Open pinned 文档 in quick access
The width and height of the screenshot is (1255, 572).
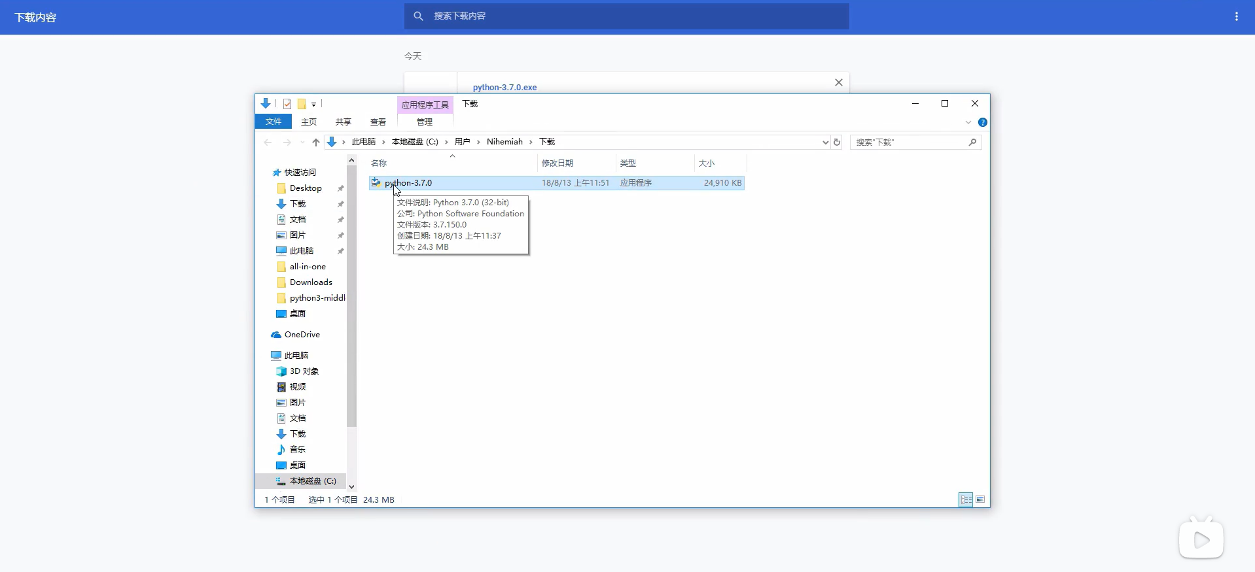(298, 220)
